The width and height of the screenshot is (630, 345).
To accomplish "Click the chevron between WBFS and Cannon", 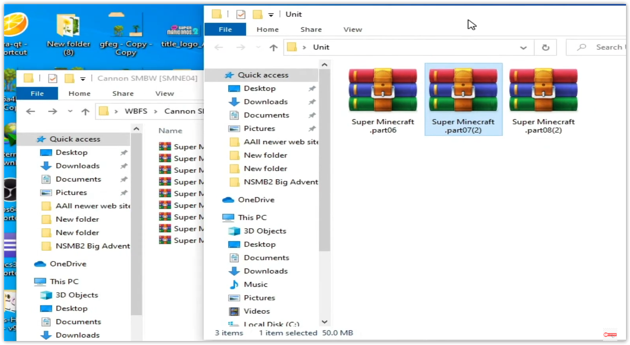I will (156, 112).
